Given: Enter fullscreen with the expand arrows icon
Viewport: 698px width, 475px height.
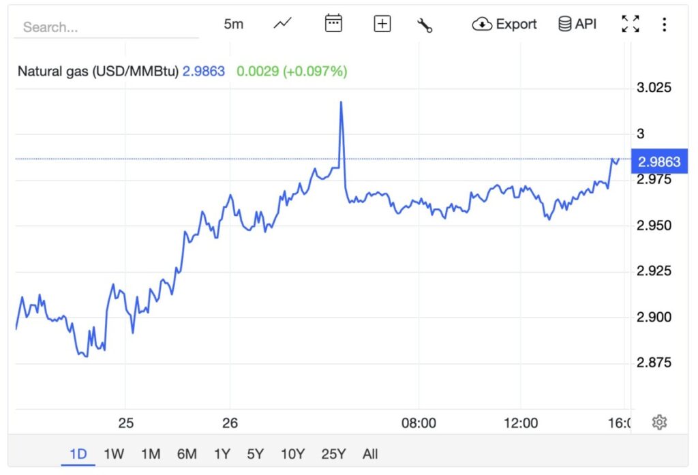Looking at the screenshot, I should pyautogui.click(x=631, y=24).
